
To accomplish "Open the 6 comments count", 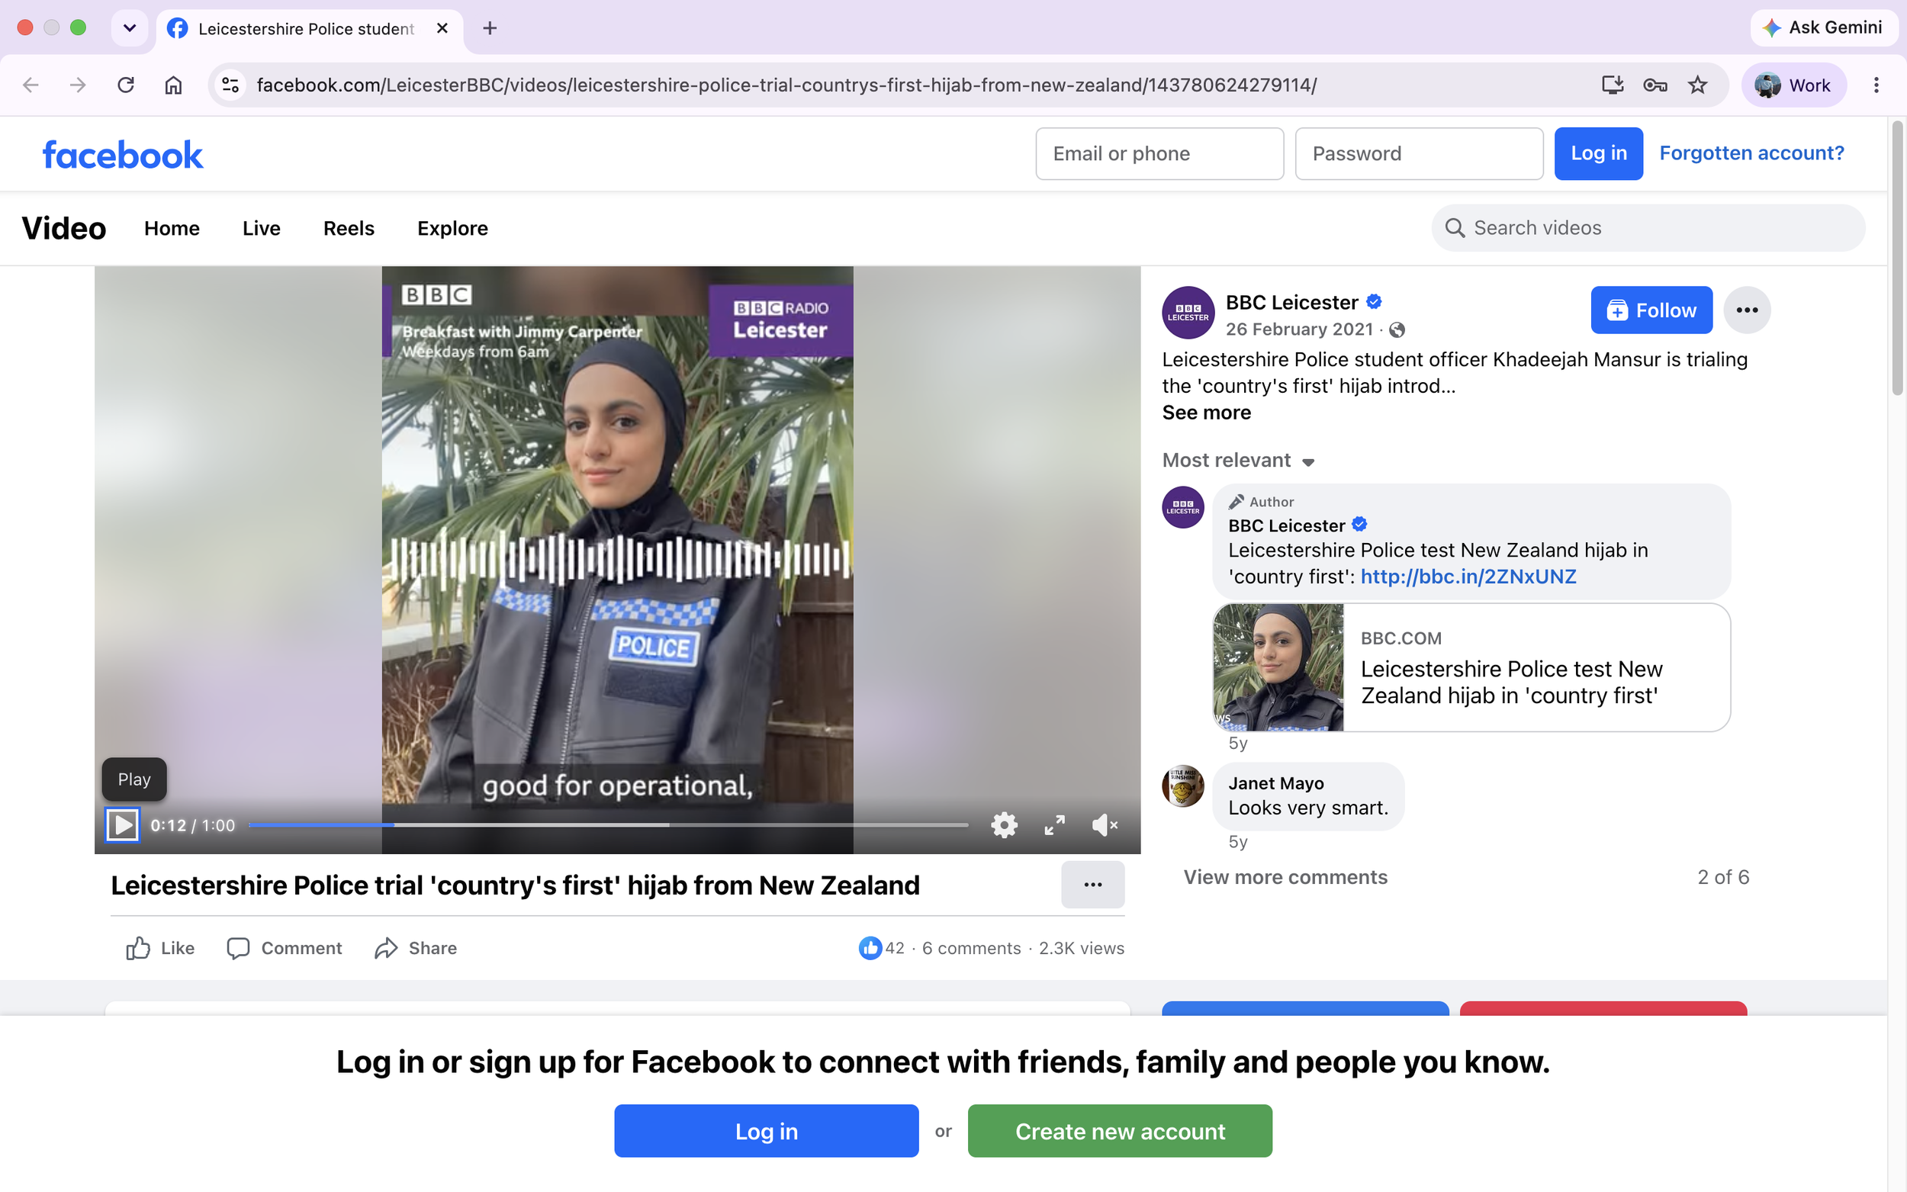I will click(x=971, y=948).
